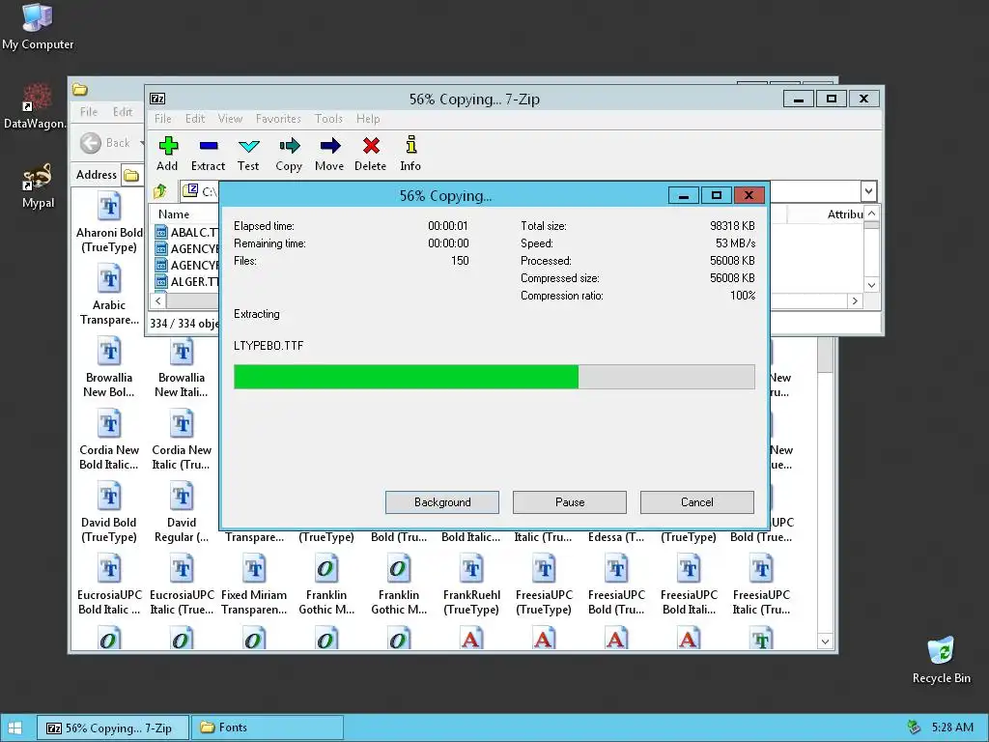The height and width of the screenshot is (742, 989).
Task: Select Browallia New Italic font icon
Action: 182,368
